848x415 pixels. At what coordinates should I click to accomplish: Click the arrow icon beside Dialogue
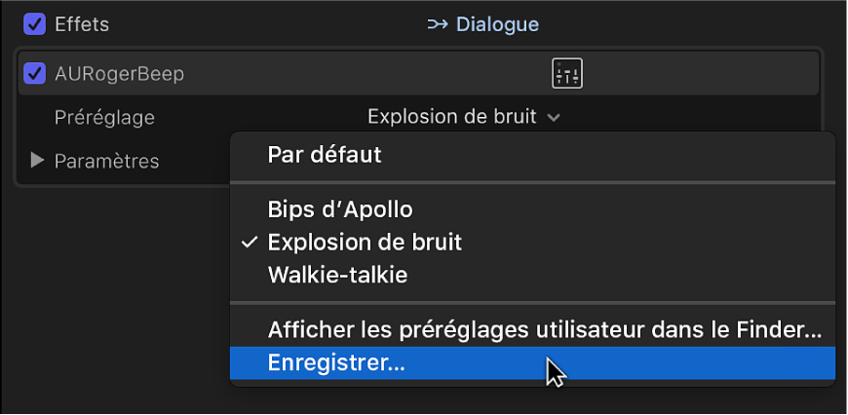[438, 23]
